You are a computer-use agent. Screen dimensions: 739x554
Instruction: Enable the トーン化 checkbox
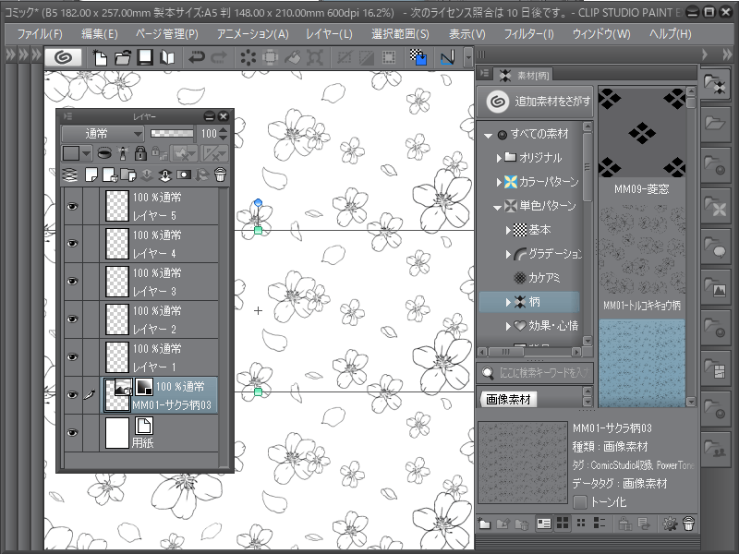pos(580,501)
